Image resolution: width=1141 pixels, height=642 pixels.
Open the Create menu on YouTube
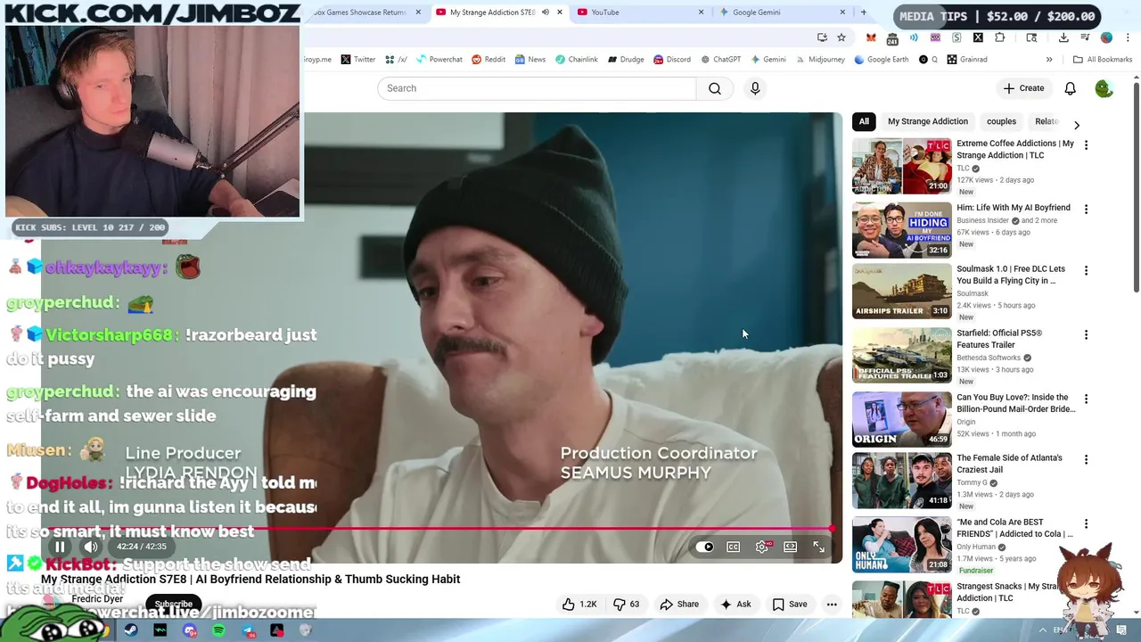[x=1023, y=88]
